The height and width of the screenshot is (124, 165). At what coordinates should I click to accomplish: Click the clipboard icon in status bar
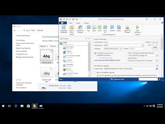tap(112, 79)
